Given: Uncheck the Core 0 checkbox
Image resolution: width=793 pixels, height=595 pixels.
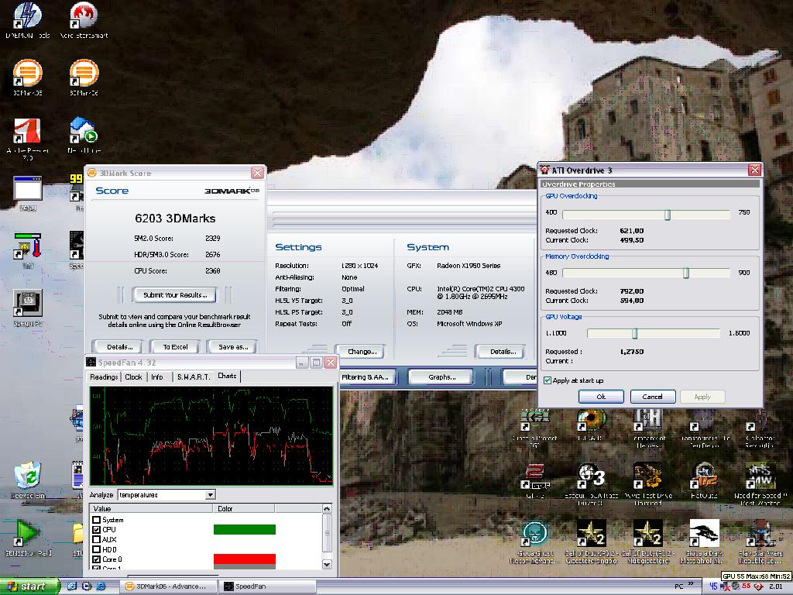Looking at the screenshot, I should click(x=97, y=559).
